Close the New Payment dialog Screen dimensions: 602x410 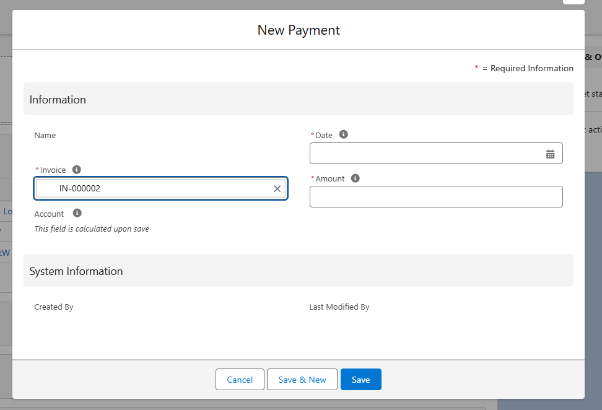574,1
